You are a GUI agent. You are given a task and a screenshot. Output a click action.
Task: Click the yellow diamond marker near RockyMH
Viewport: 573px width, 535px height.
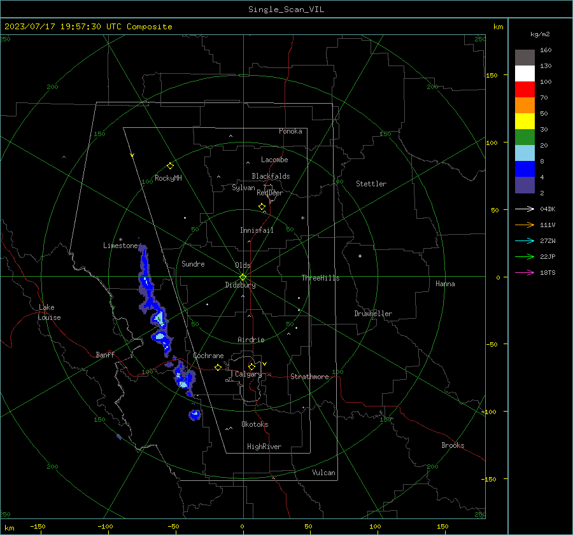click(170, 166)
